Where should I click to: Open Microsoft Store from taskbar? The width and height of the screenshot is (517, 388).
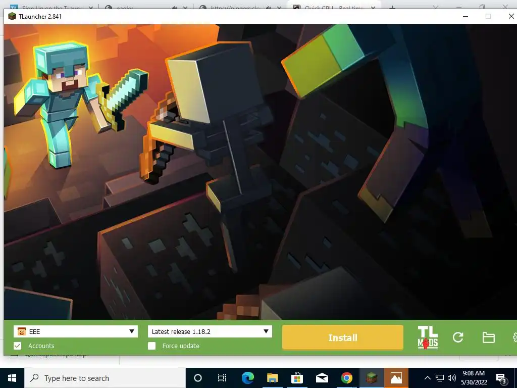[297, 378]
